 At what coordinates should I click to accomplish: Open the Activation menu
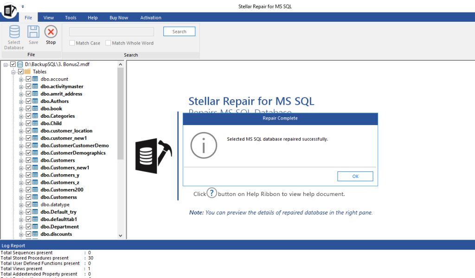point(150,17)
